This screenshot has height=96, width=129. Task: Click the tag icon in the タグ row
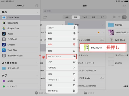(x=74, y=62)
